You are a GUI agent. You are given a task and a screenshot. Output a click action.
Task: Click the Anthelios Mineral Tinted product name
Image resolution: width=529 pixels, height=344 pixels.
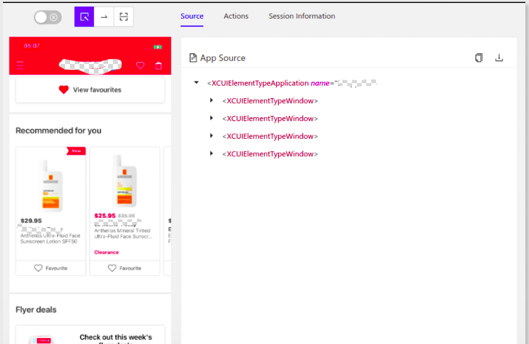[x=123, y=233]
